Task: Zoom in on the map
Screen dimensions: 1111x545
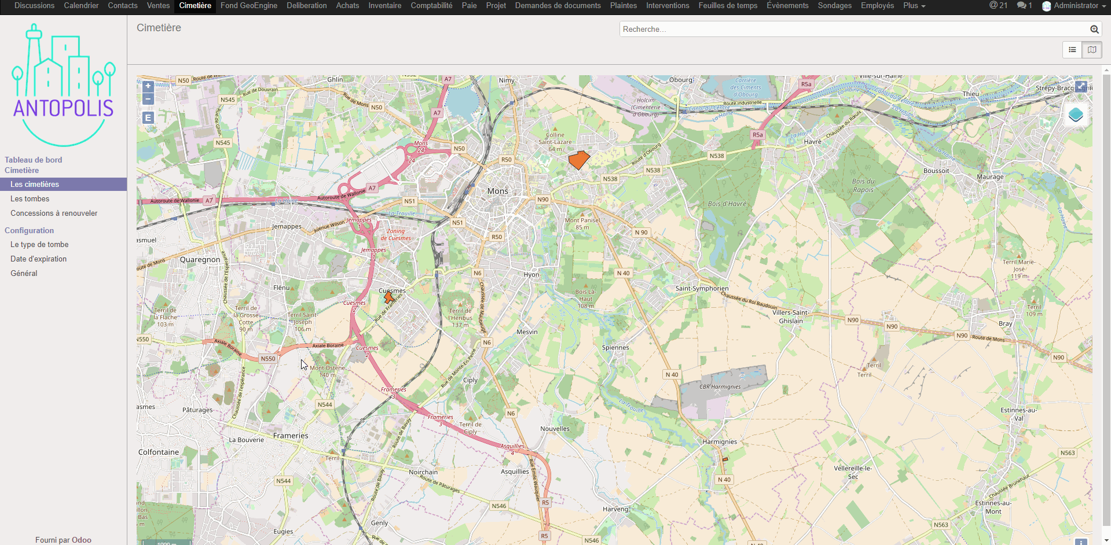Action: pyautogui.click(x=148, y=86)
